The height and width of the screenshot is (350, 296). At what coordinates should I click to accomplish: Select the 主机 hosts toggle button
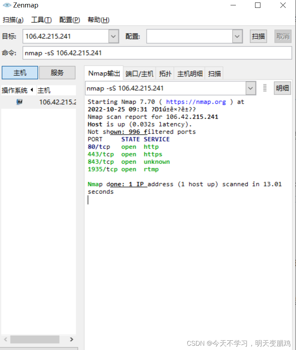coord(20,73)
